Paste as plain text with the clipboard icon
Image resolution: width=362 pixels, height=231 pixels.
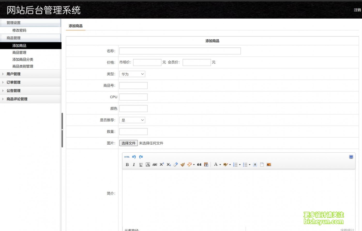(206, 164)
